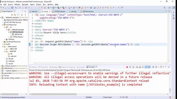177x99 pixels.
Task: Open the Open Perspective button
Action: tap(170, 8)
